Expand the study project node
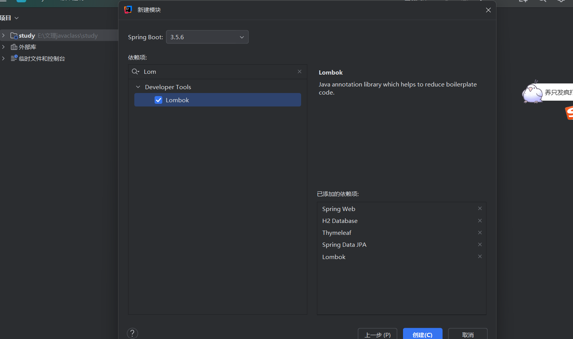Screen dimensions: 573x339 click(x=3, y=35)
